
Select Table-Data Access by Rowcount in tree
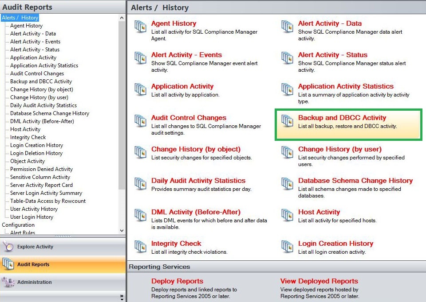[x=48, y=201]
